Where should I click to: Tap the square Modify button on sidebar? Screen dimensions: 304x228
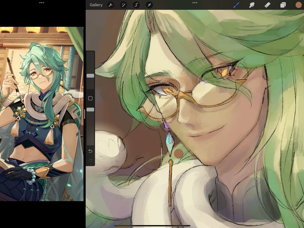90,98
